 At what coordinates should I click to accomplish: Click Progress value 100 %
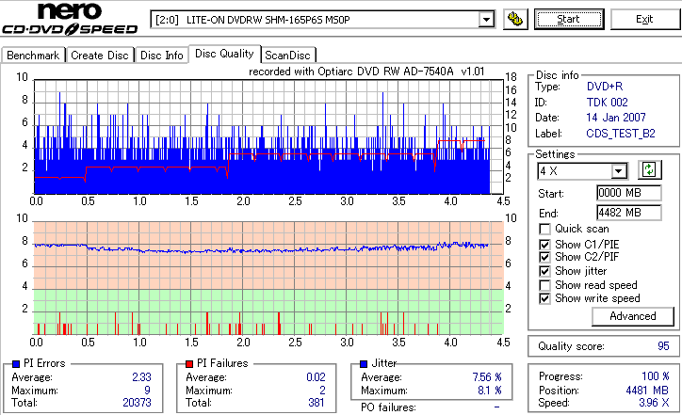coord(656,376)
